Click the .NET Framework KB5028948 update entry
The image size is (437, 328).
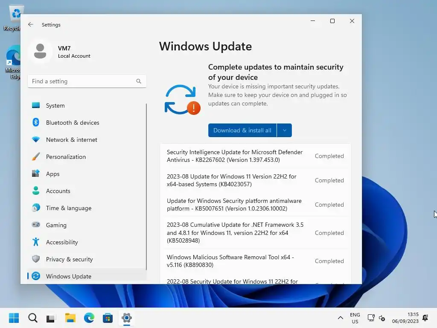[255, 233]
